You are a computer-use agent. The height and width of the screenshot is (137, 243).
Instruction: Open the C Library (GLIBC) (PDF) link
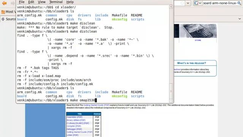point(78,123)
